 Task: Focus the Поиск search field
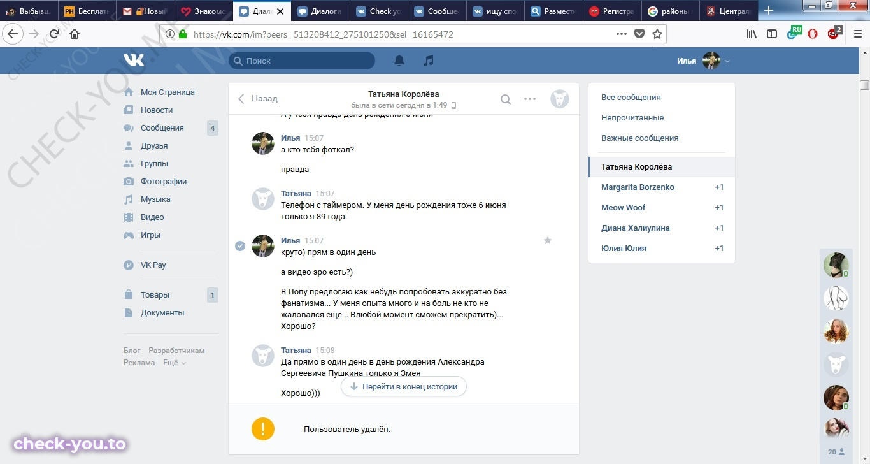coord(302,61)
